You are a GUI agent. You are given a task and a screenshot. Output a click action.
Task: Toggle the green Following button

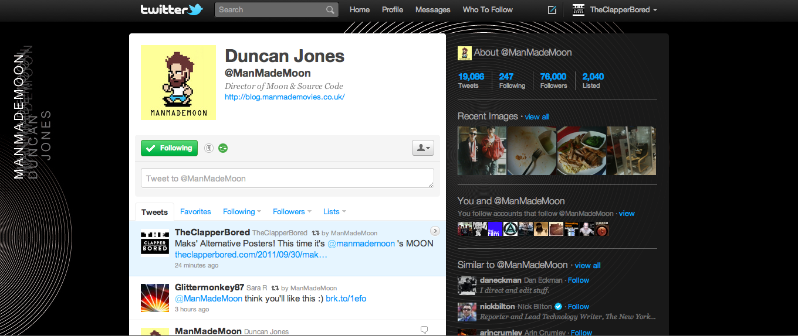(169, 148)
